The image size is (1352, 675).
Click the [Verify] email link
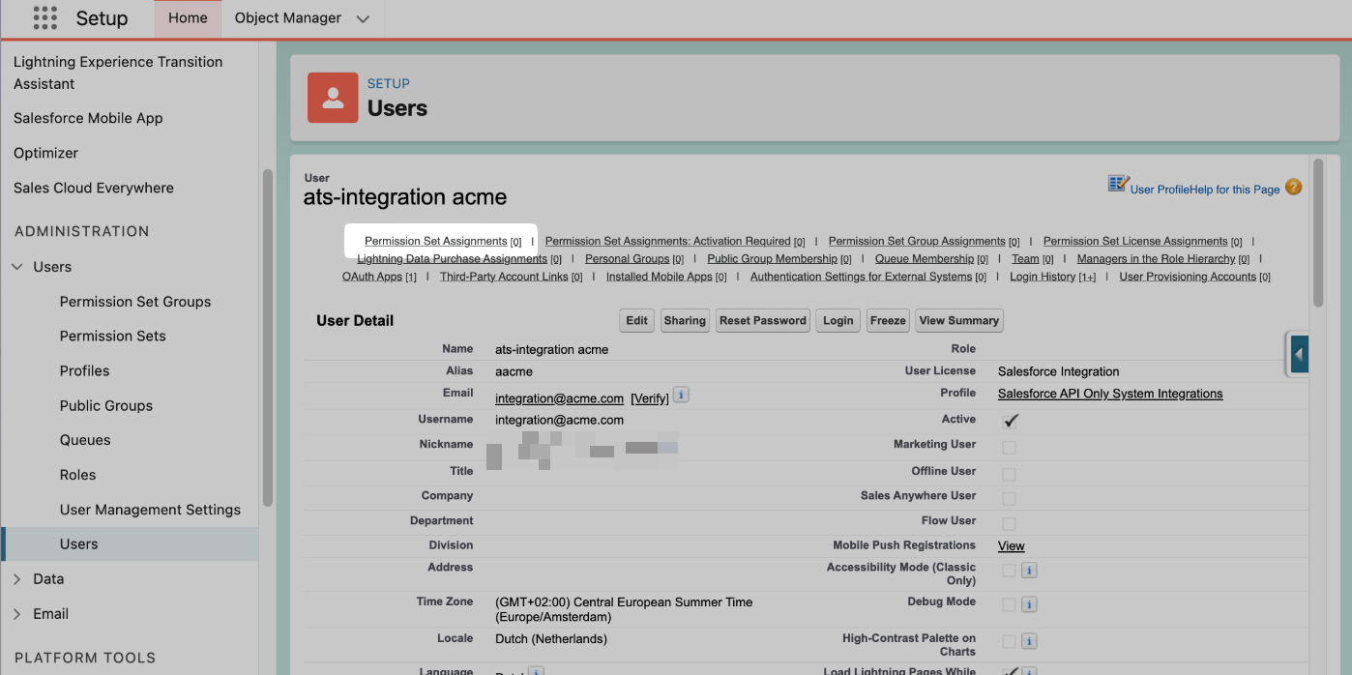649,398
